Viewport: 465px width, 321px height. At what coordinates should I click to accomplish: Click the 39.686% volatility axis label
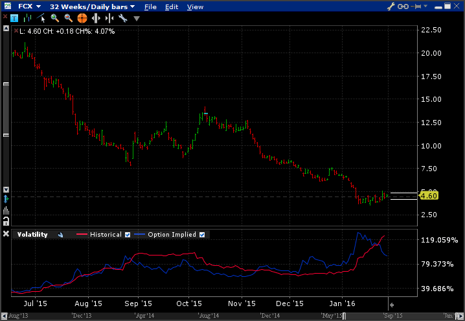(437, 289)
